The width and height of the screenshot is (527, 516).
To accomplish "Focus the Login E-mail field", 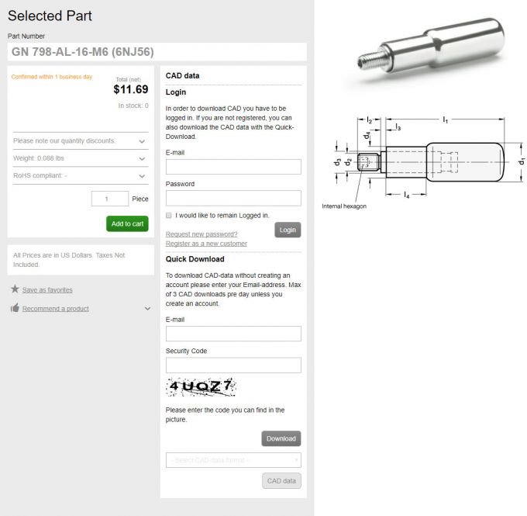I will (x=233, y=167).
